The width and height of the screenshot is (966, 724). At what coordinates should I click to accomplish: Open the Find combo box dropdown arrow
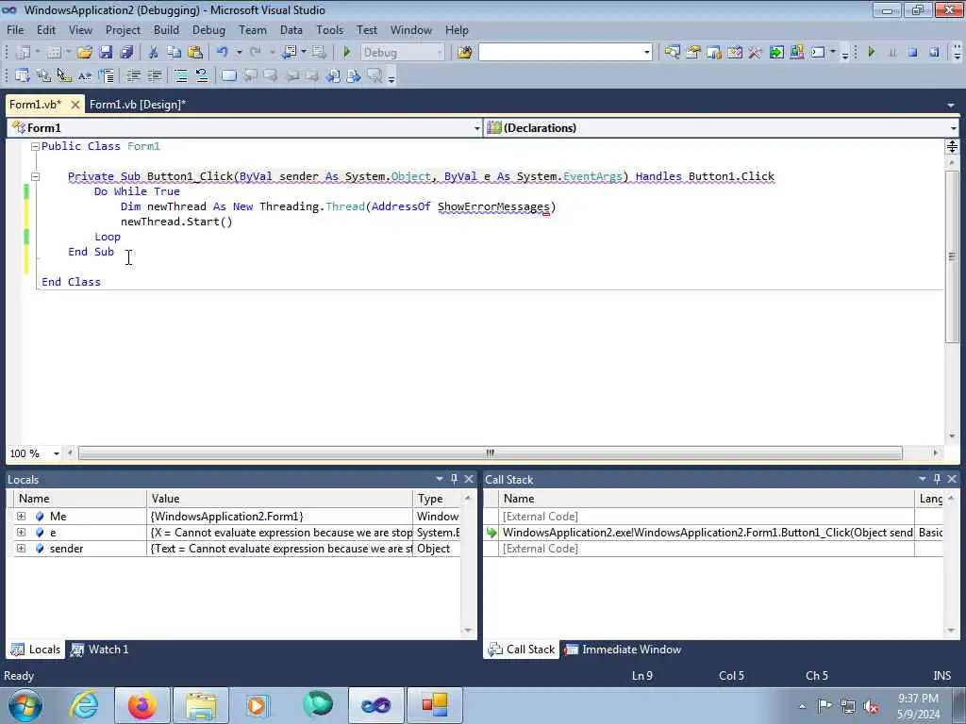click(x=646, y=53)
